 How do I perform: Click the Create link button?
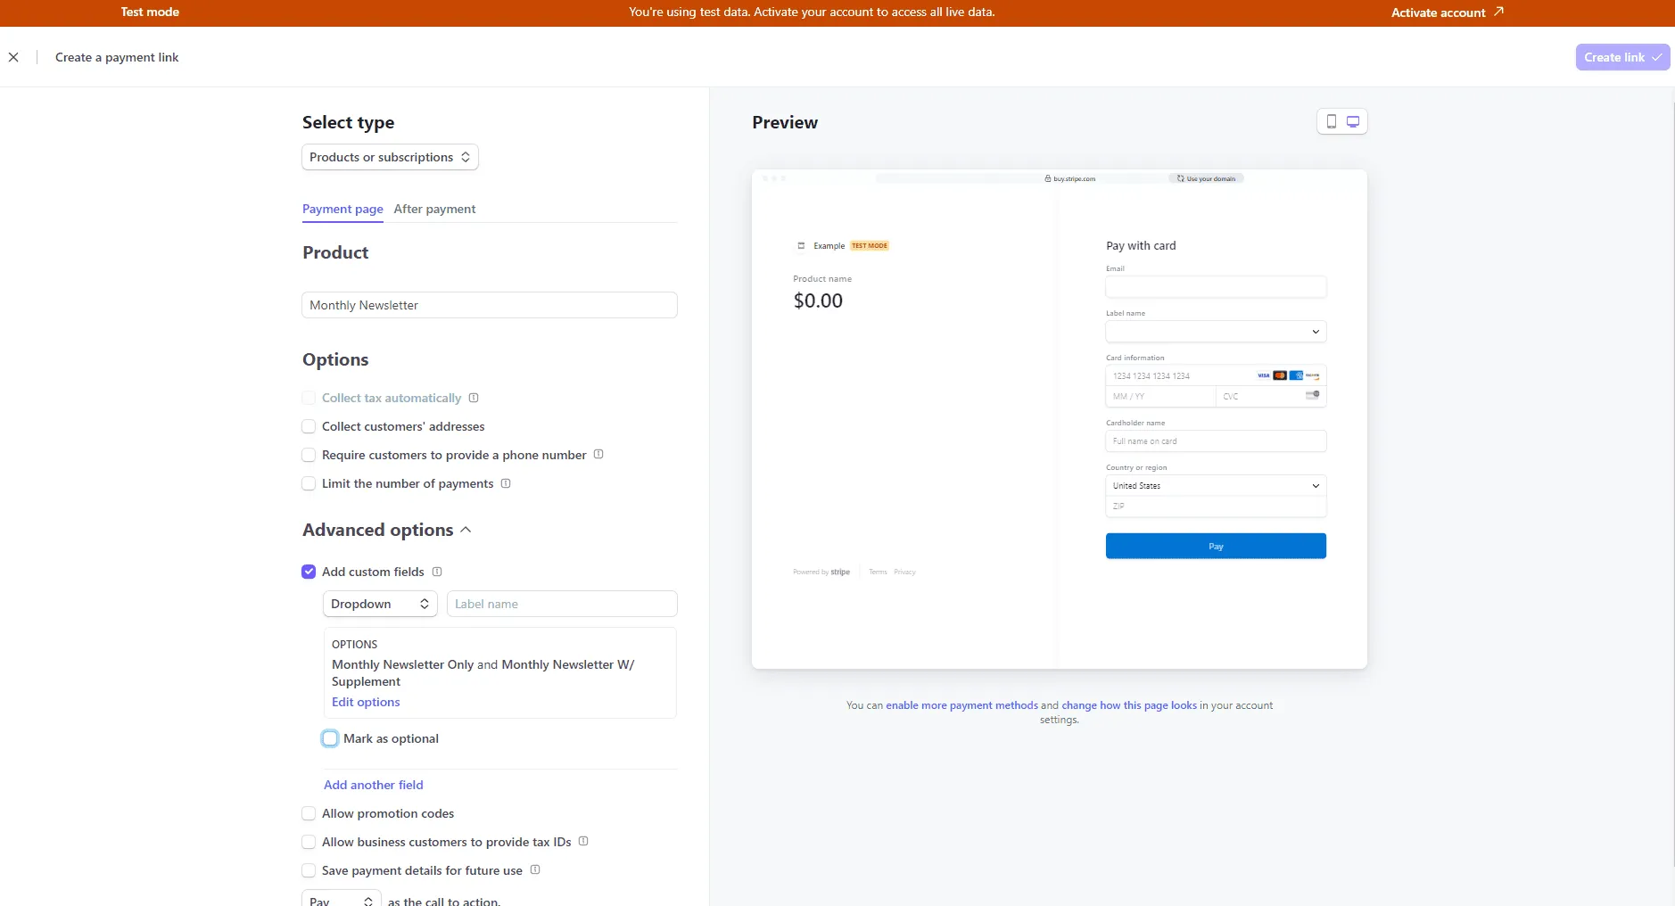[1621, 57]
